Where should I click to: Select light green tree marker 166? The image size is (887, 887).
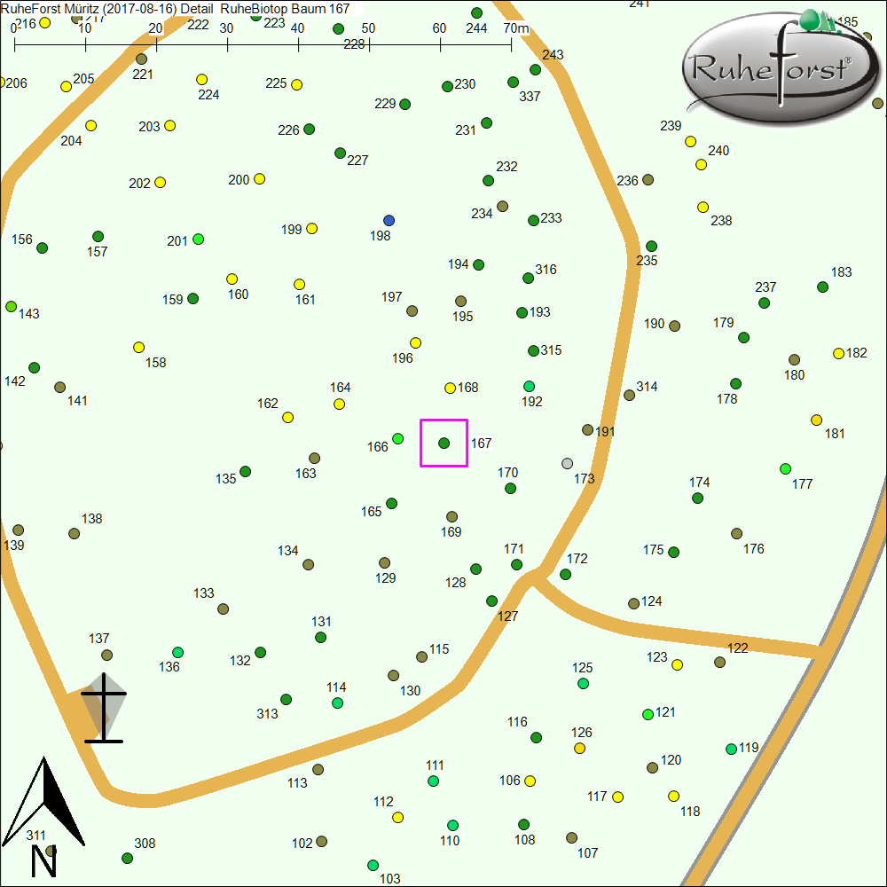(x=398, y=438)
